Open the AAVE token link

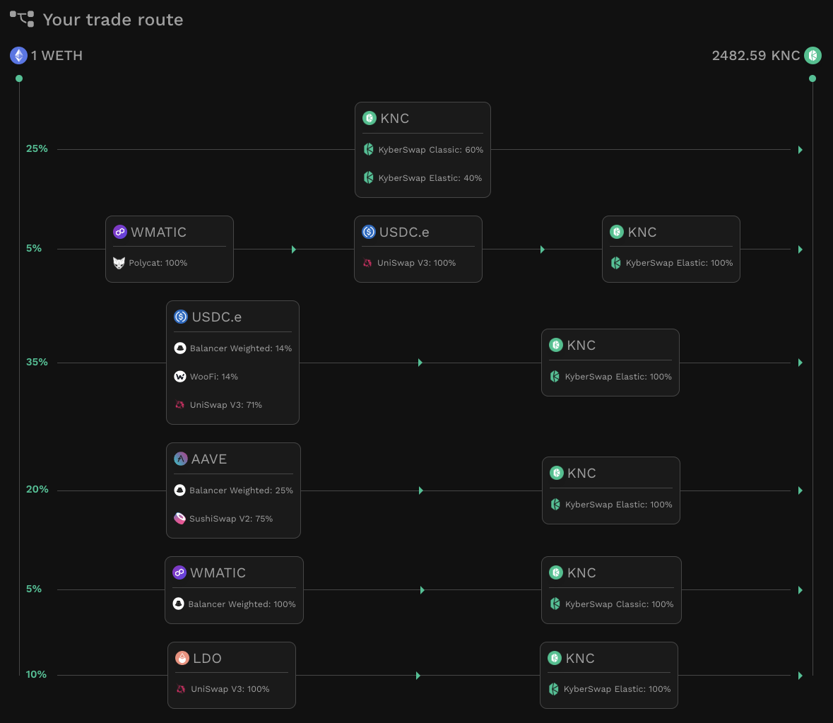(x=209, y=459)
